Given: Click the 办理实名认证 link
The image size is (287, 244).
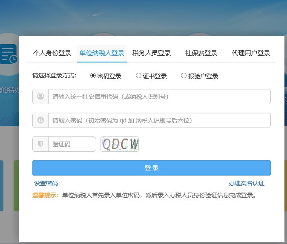Looking at the screenshot, I should point(246,183).
